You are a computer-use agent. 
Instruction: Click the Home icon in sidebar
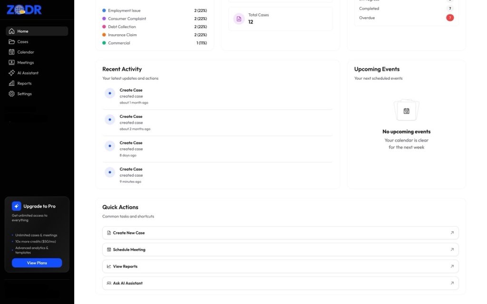point(12,31)
